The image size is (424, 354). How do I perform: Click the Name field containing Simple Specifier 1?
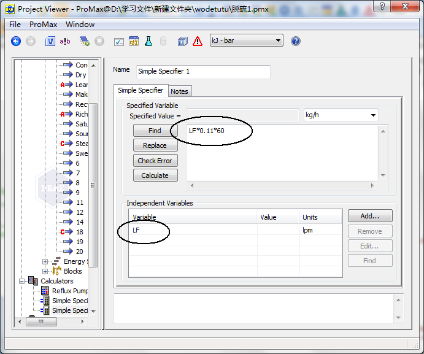202,72
